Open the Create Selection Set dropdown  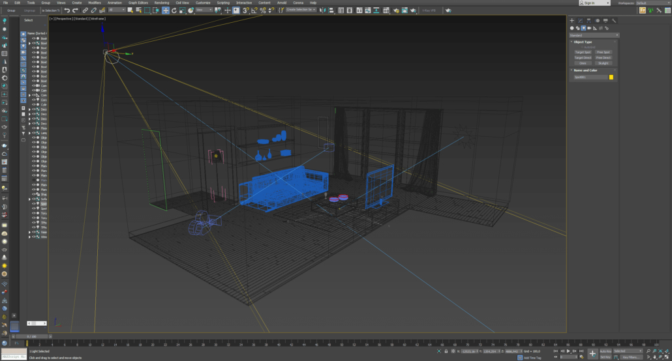point(301,10)
